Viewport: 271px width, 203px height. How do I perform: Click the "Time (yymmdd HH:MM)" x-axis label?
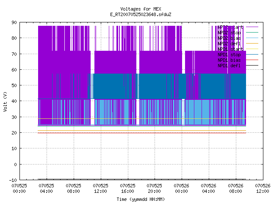[141, 199]
